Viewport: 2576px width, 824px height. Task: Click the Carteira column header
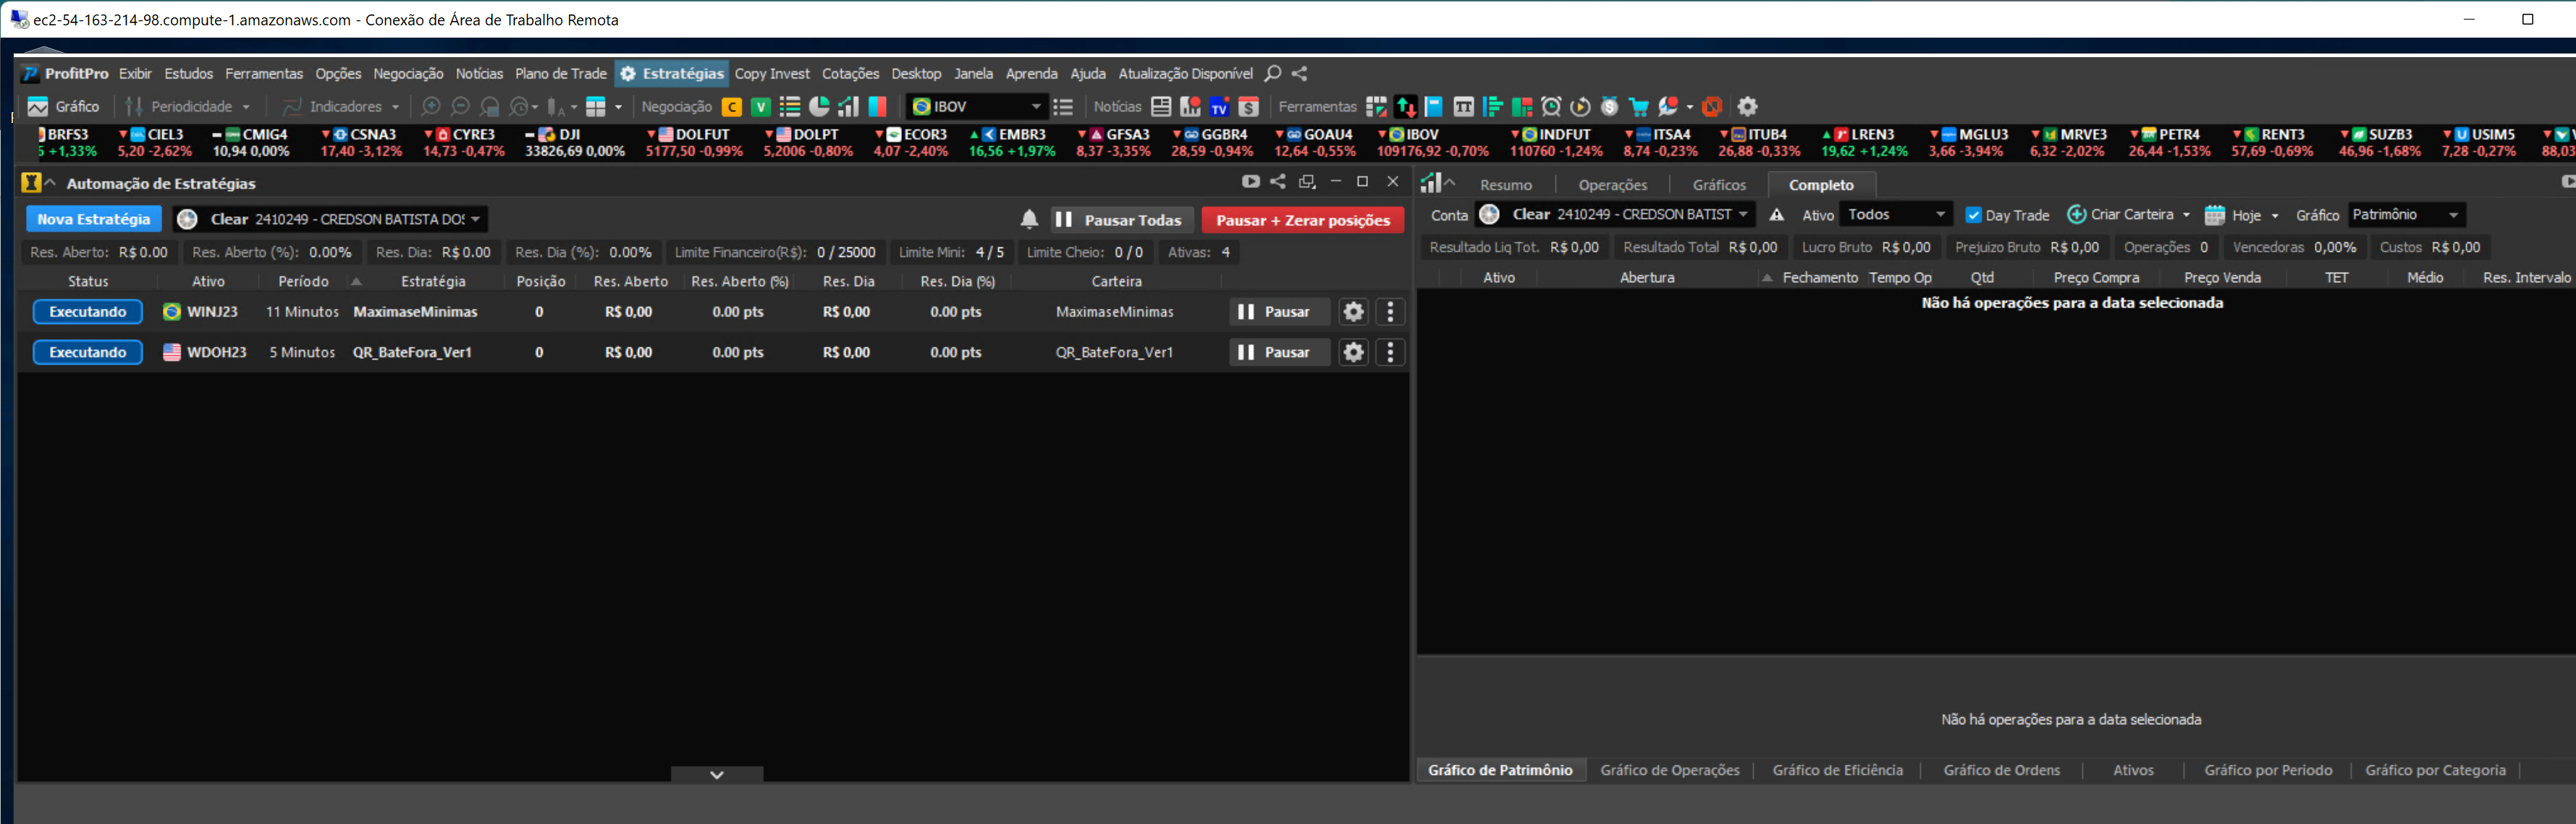coord(1116,281)
